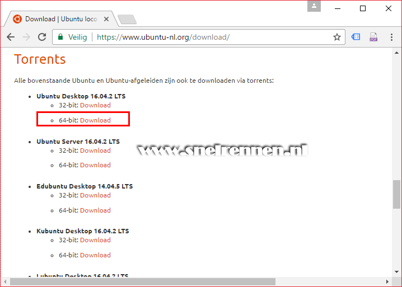
Task: Click the PDF extension icon
Action: (x=373, y=37)
